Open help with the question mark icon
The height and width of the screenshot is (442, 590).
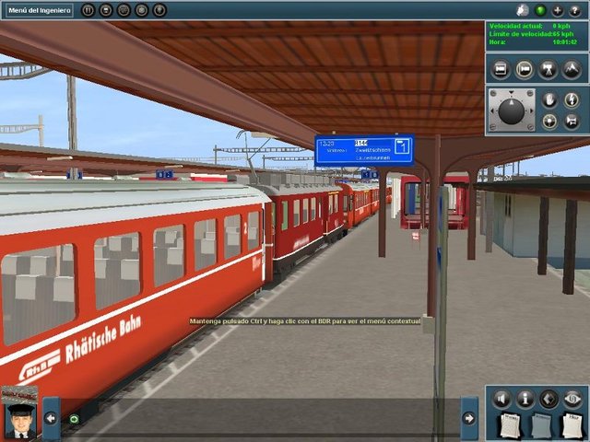[575, 10]
